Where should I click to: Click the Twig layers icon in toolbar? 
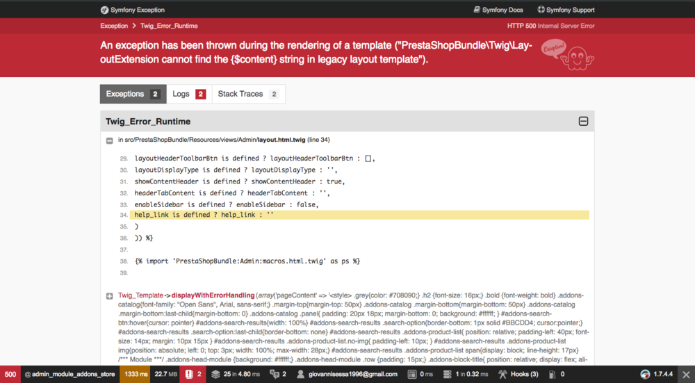(x=215, y=375)
